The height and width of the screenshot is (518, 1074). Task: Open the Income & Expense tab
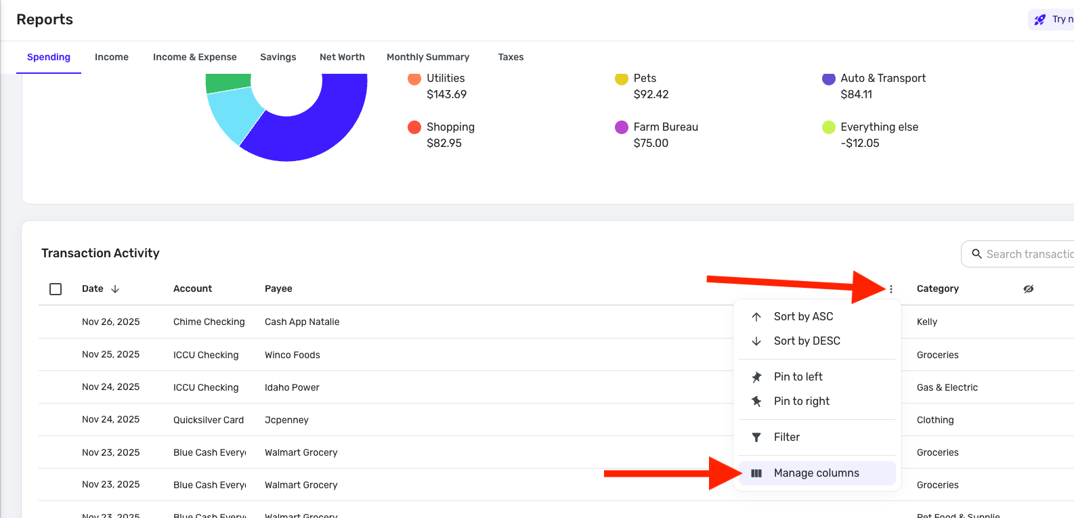[195, 57]
